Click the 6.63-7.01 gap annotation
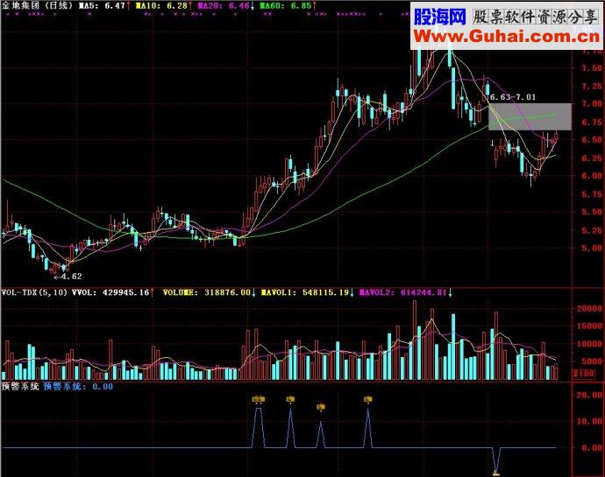This screenshot has width=605, height=477. click(513, 97)
